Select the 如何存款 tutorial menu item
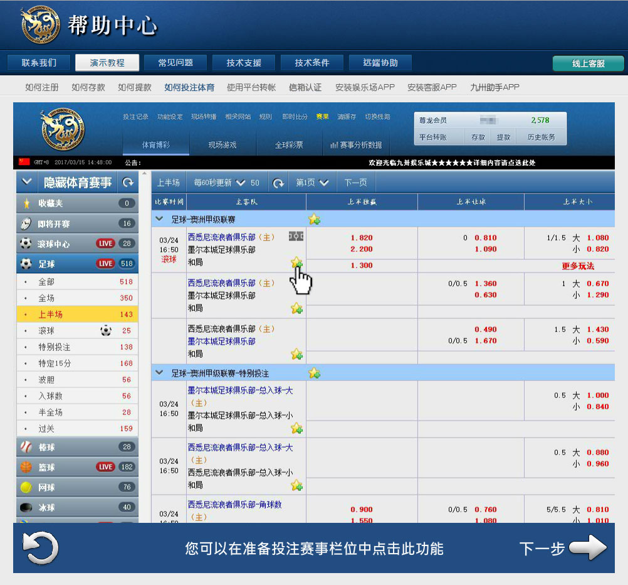 pyautogui.click(x=88, y=87)
